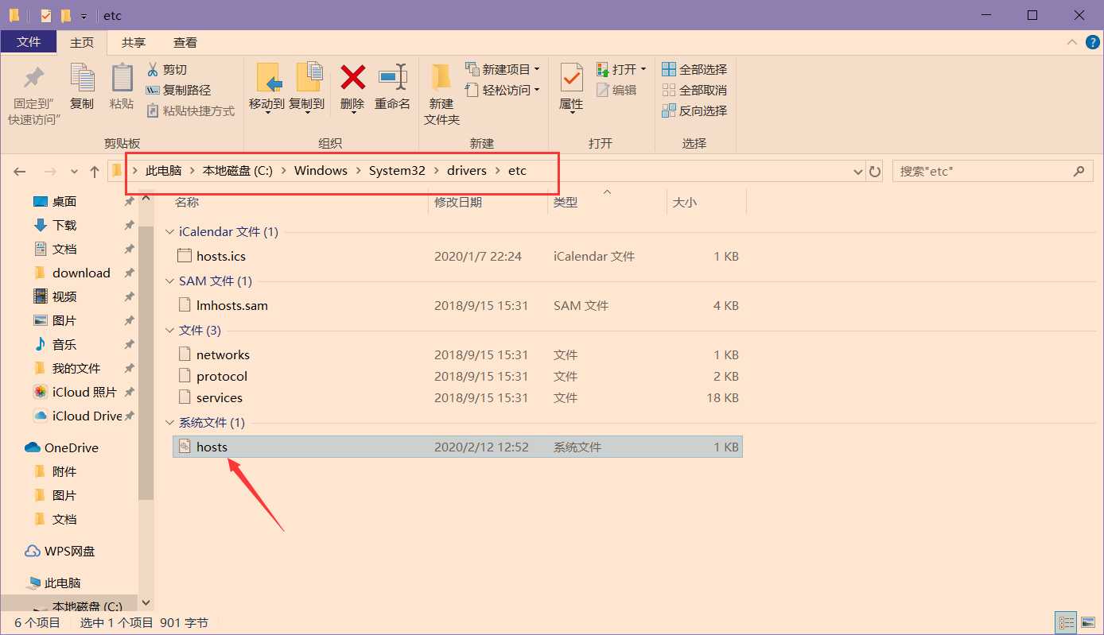Open the quick access toolbar dropdown arrow

click(84, 16)
